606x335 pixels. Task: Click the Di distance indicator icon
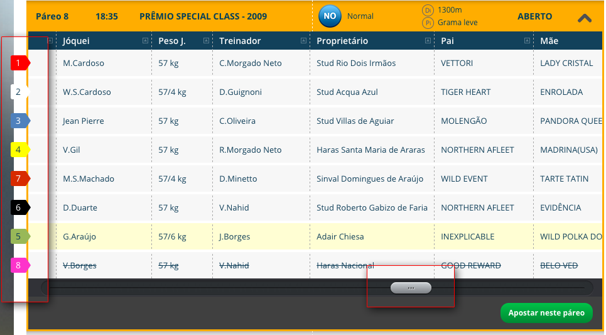pos(428,11)
